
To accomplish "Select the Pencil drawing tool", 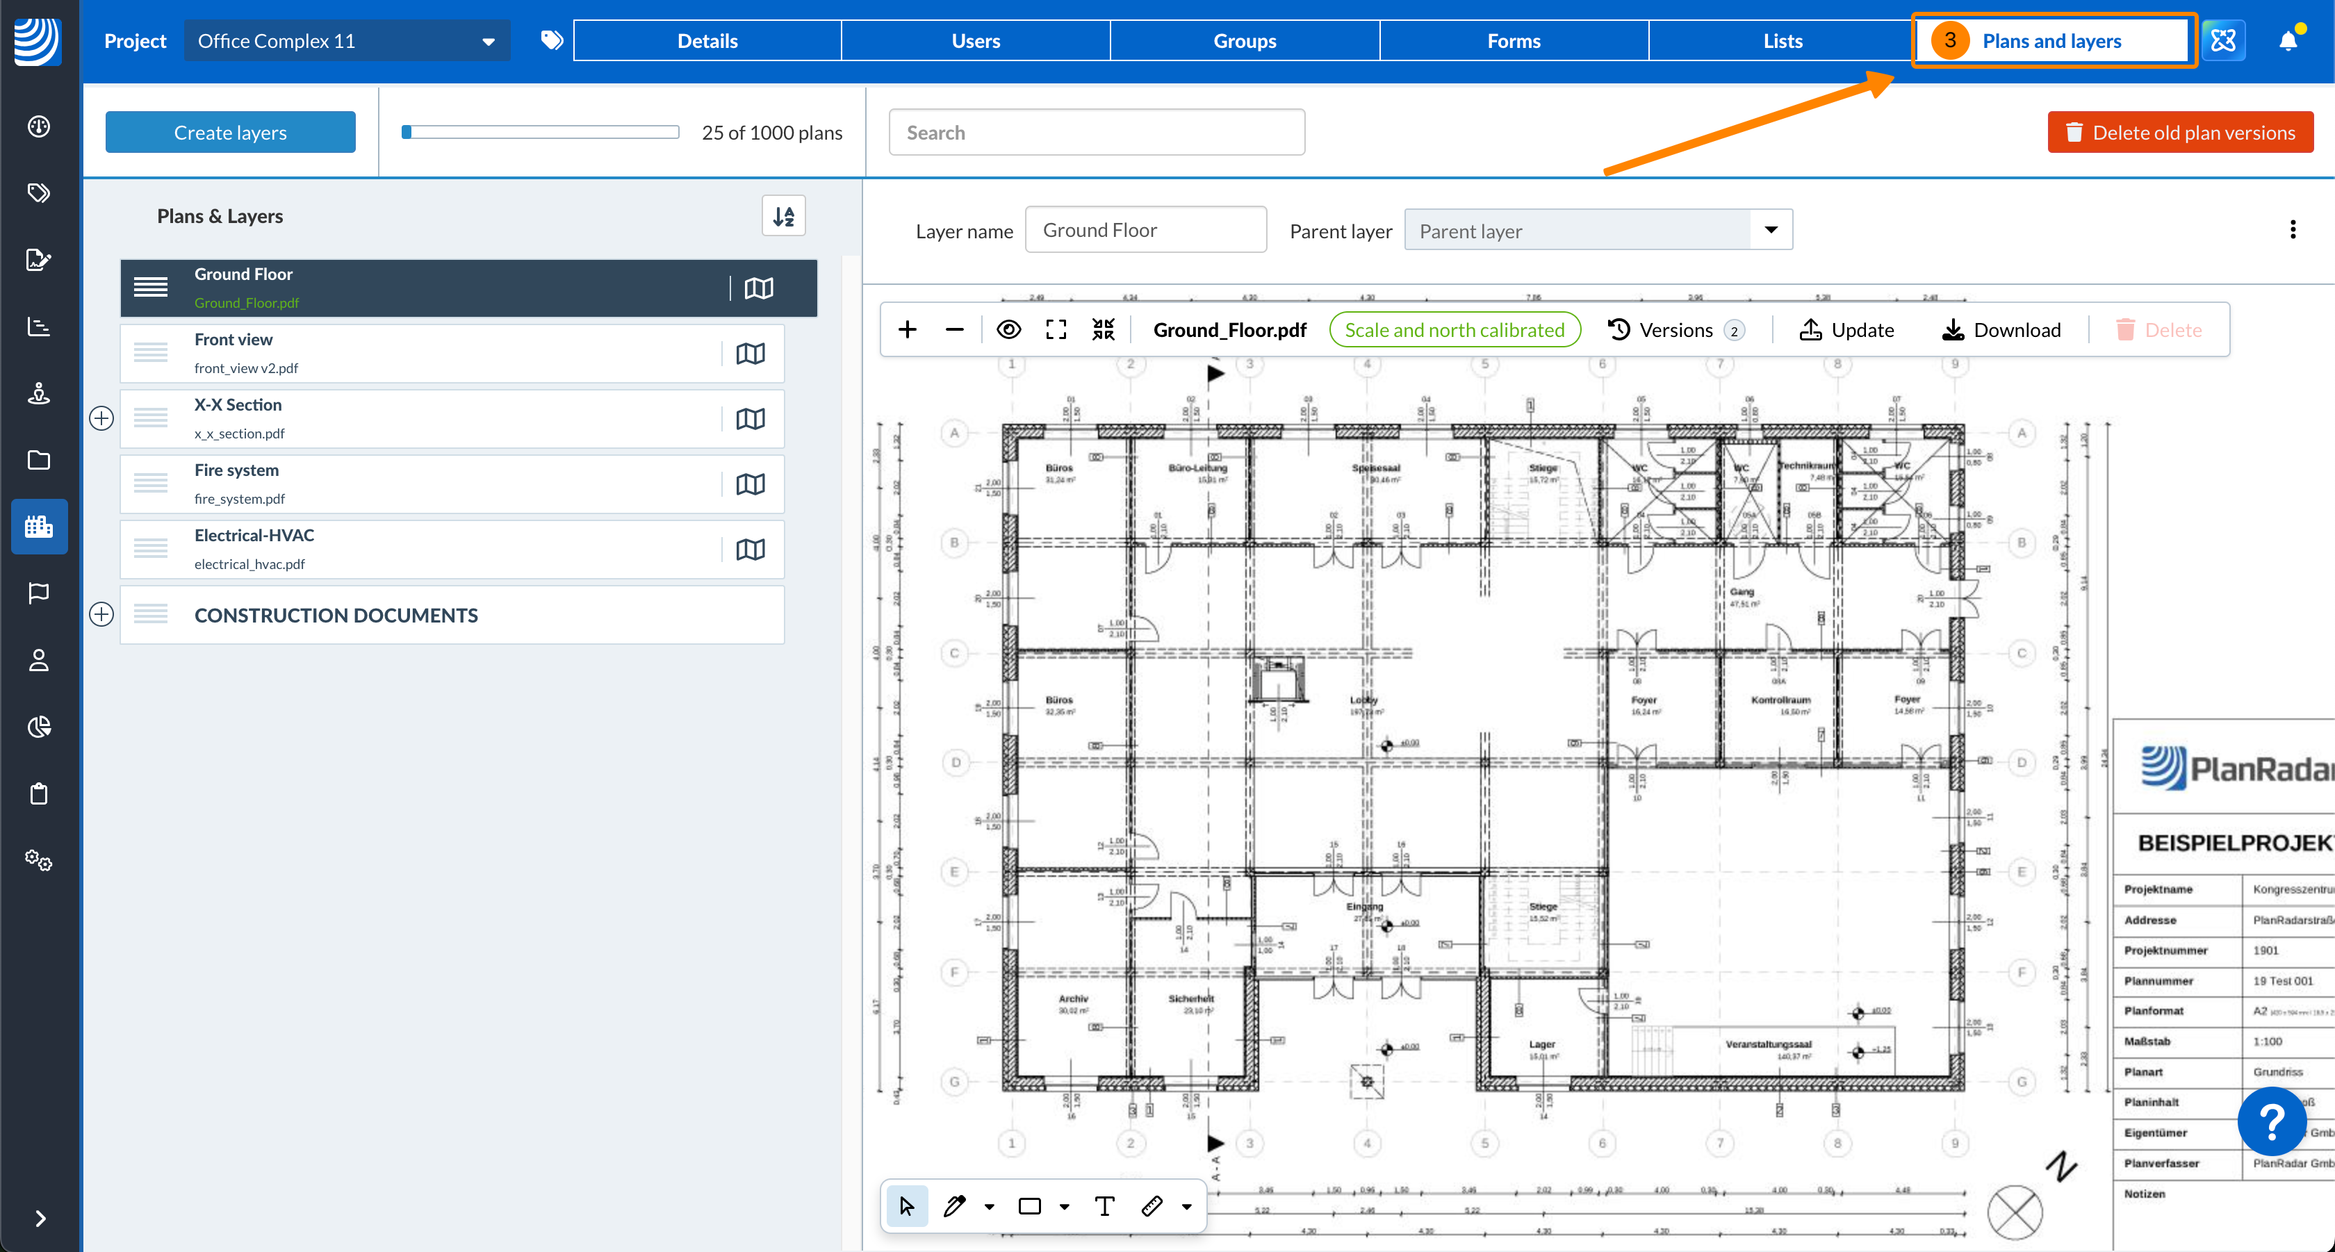I will coord(953,1206).
